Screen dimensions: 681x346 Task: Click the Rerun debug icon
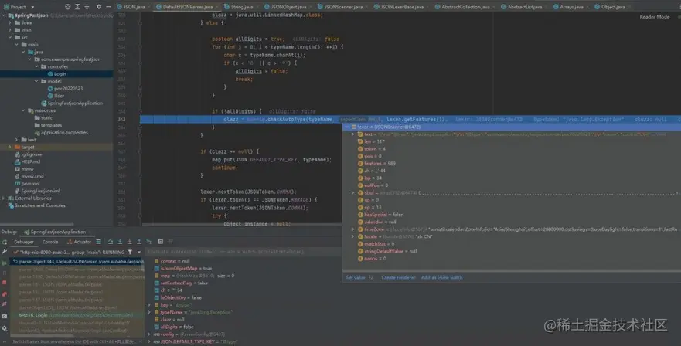(5, 243)
